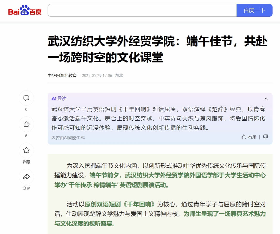Image resolution: width=280 pixels, height=234 pixels.
Task: Open comments via the speech bubble icon
Action: click(26, 98)
